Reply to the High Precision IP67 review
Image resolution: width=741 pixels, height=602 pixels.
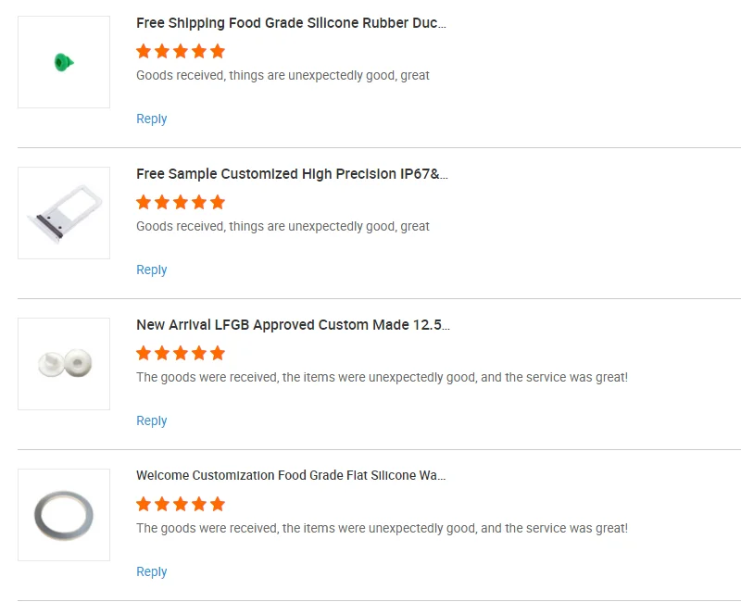(152, 270)
